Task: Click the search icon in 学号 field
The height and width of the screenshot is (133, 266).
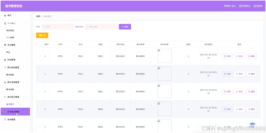Action: (44, 27)
